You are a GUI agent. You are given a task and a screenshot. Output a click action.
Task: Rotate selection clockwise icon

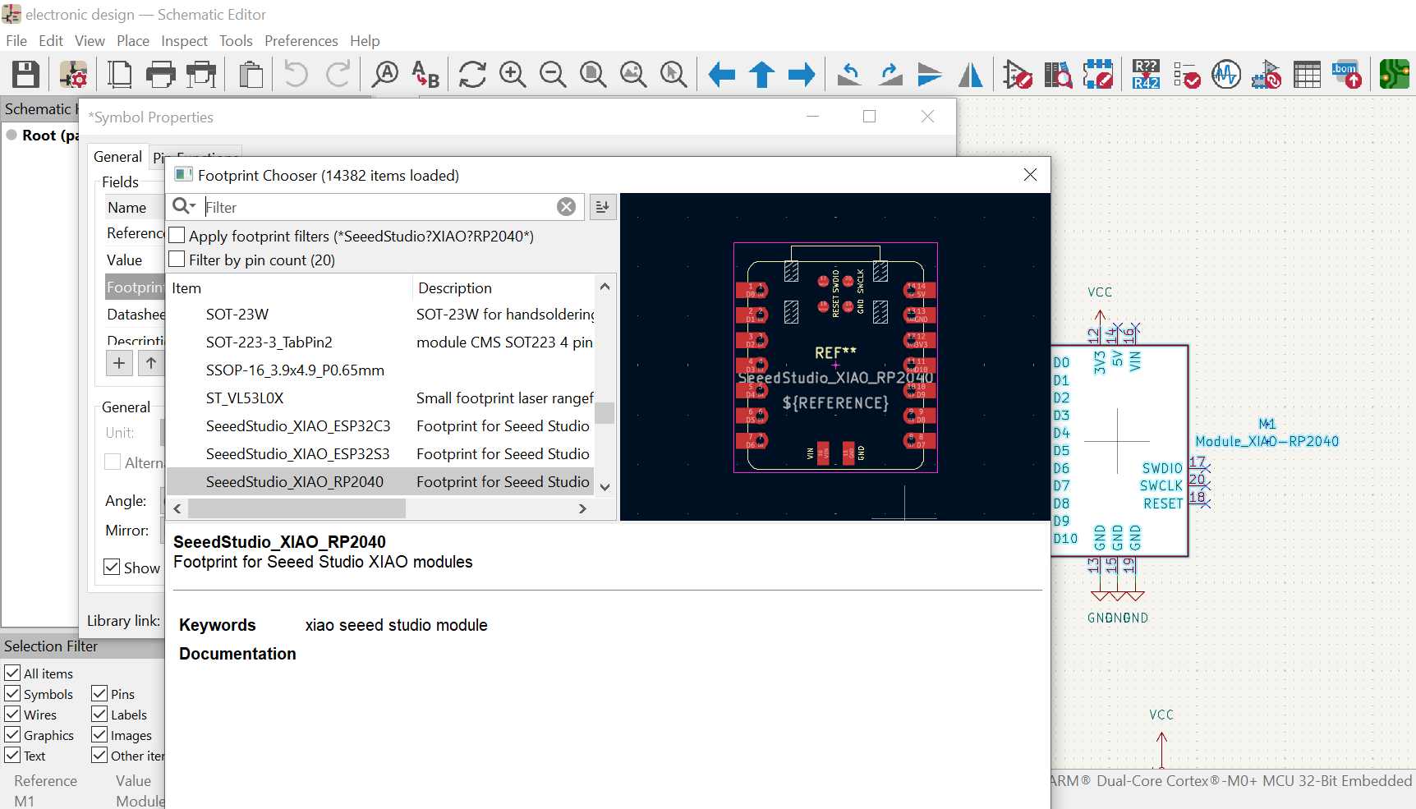point(890,75)
